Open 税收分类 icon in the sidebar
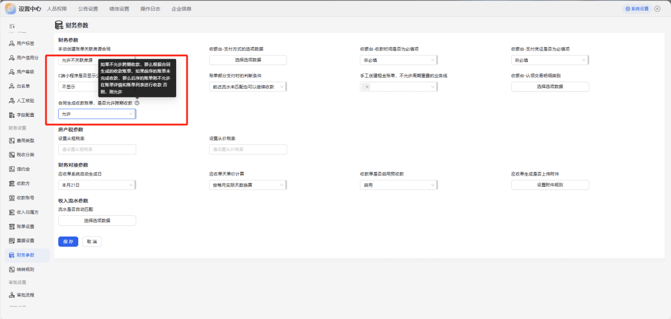 pyautogui.click(x=12, y=155)
